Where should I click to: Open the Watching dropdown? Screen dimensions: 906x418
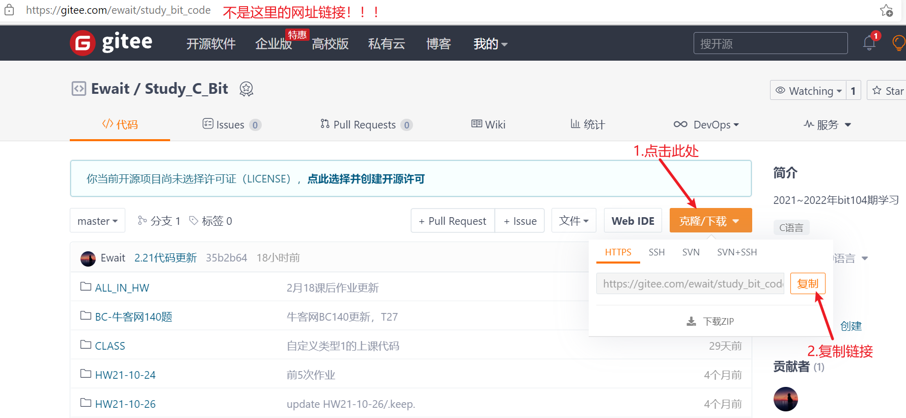(808, 91)
